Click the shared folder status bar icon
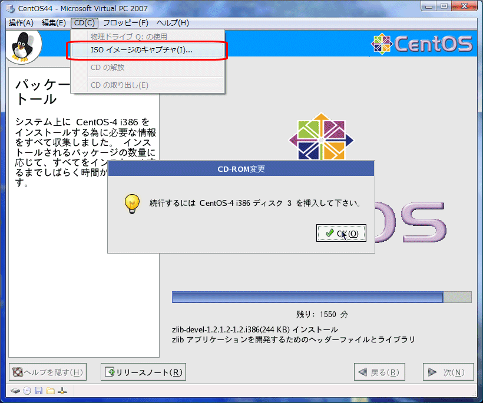The width and height of the screenshot is (483, 403). click(x=50, y=391)
